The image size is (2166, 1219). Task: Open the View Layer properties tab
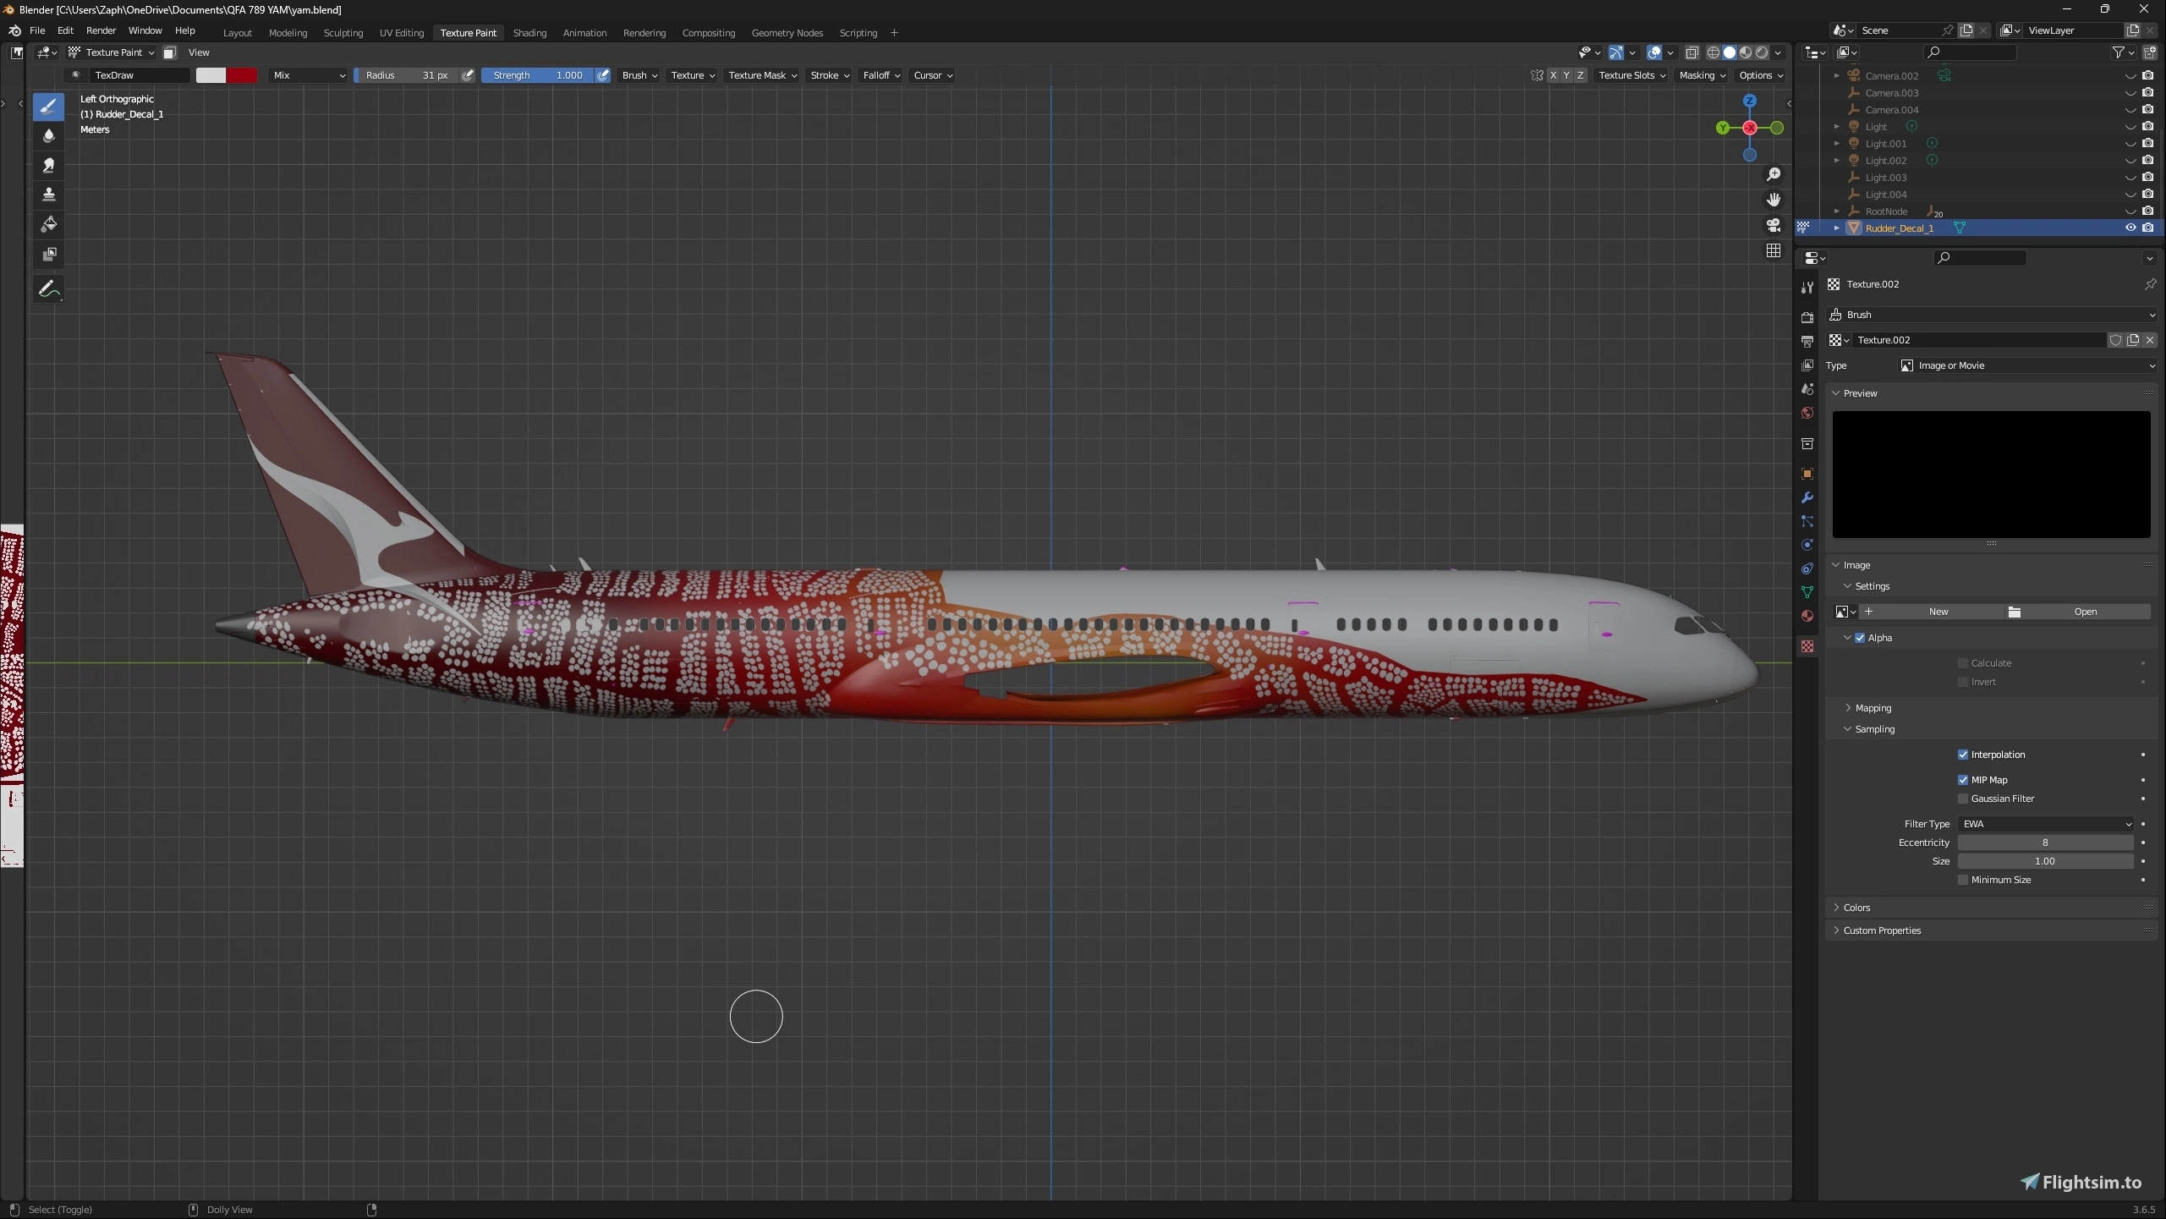click(1807, 365)
